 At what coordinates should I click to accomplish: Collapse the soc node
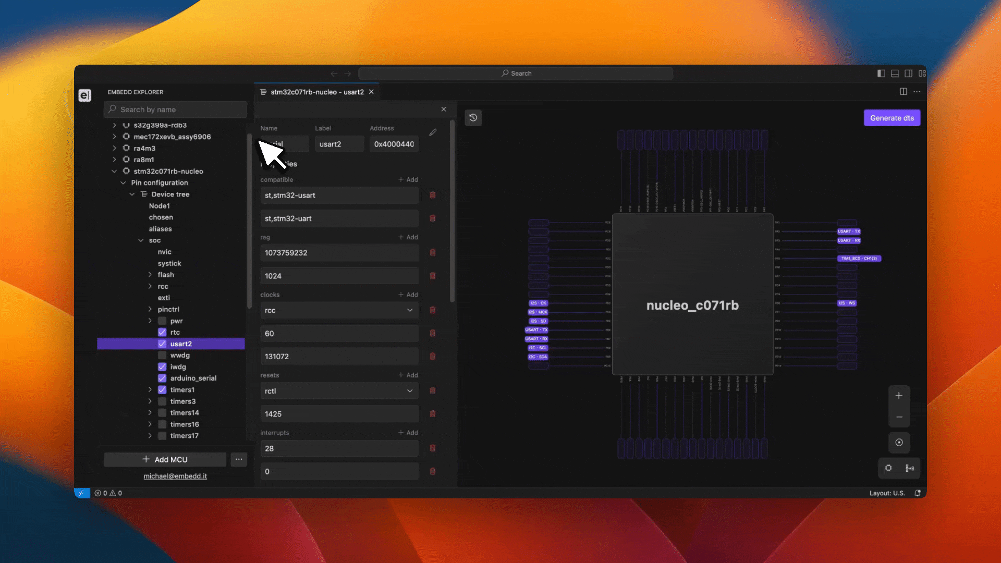141,240
